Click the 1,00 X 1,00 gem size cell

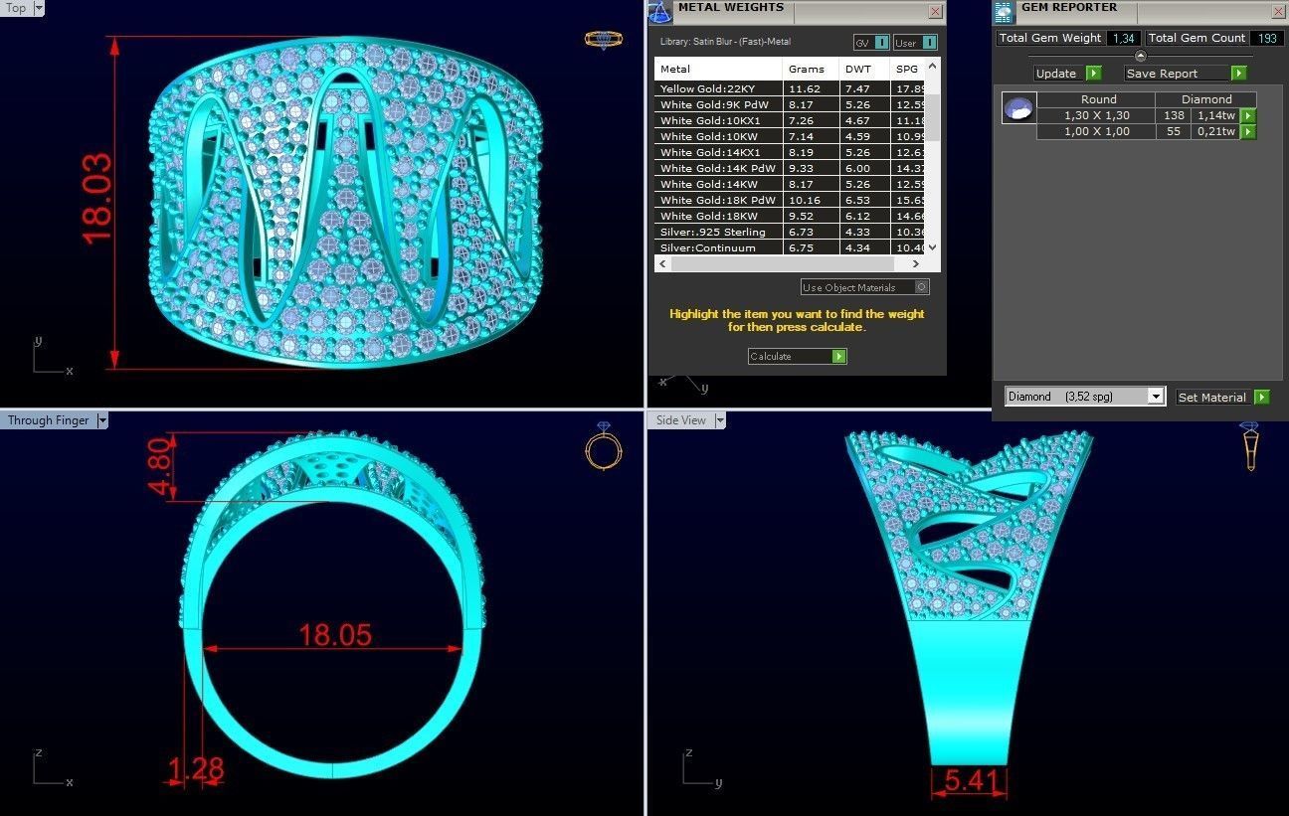[1096, 131]
